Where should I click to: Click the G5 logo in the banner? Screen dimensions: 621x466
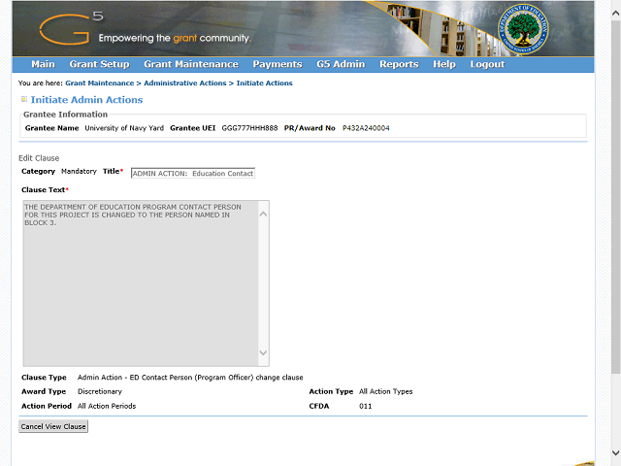71,28
